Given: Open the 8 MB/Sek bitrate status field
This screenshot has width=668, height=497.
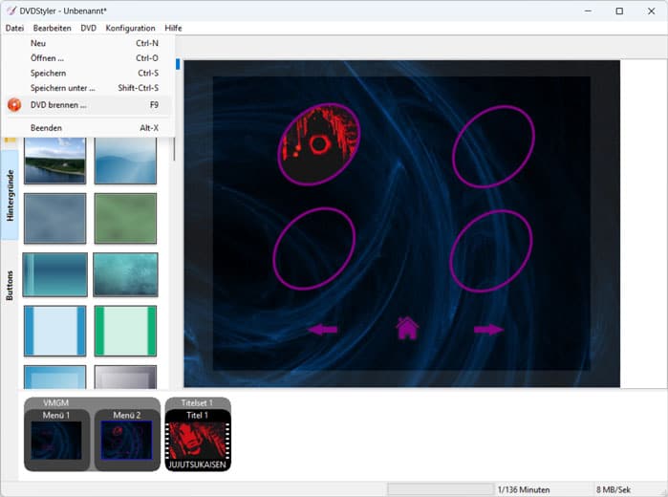Looking at the screenshot, I should tap(625, 489).
